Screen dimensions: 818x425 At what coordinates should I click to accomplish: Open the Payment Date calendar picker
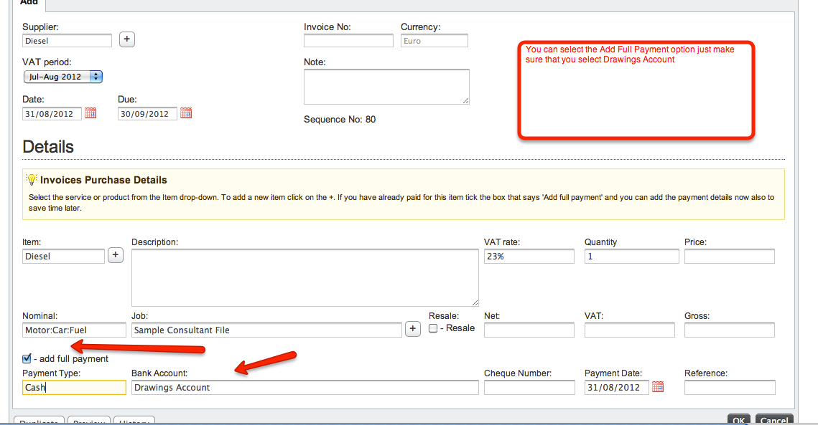pyautogui.click(x=657, y=387)
